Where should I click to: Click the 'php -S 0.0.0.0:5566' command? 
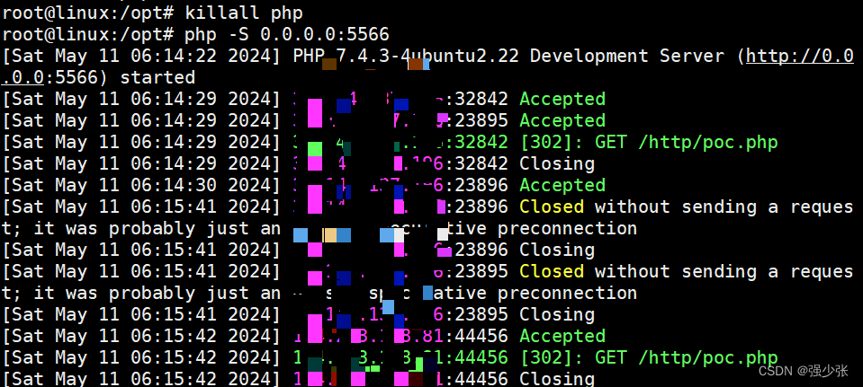click(287, 34)
